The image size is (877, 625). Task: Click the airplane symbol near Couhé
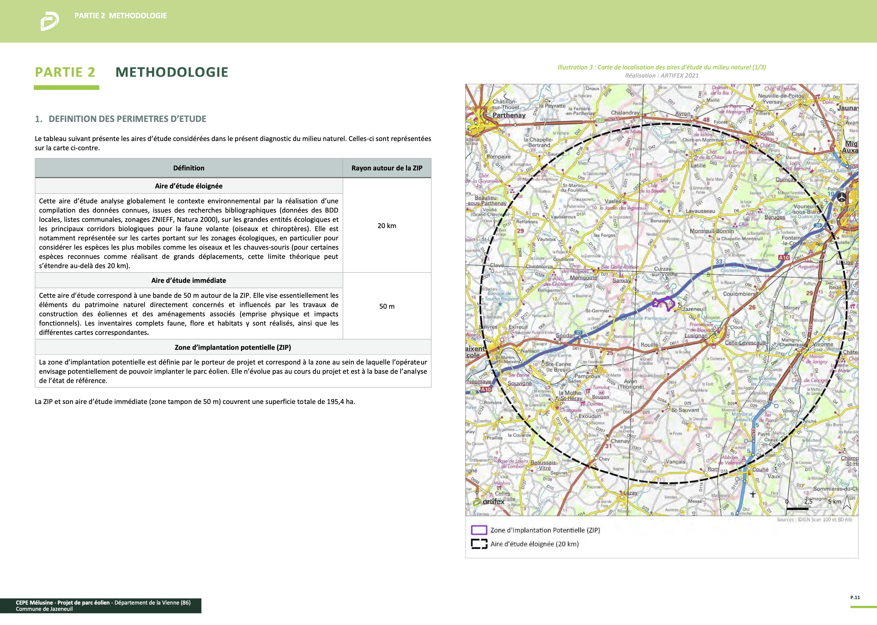(x=752, y=494)
